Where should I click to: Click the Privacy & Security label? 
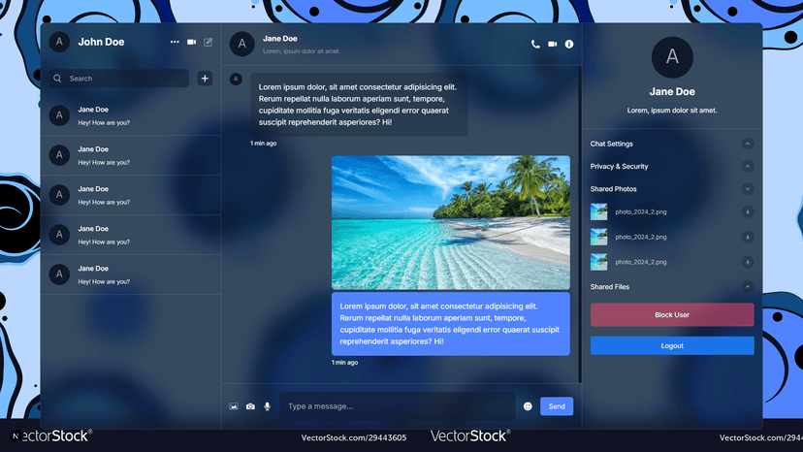[619, 166]
